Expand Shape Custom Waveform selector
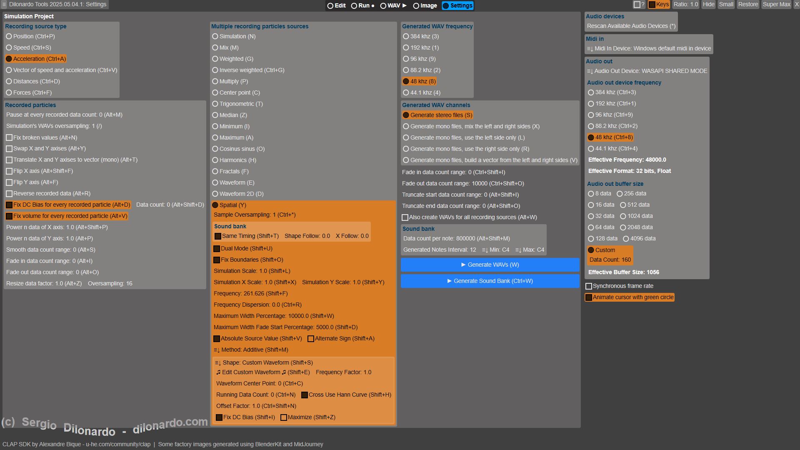 263,362
